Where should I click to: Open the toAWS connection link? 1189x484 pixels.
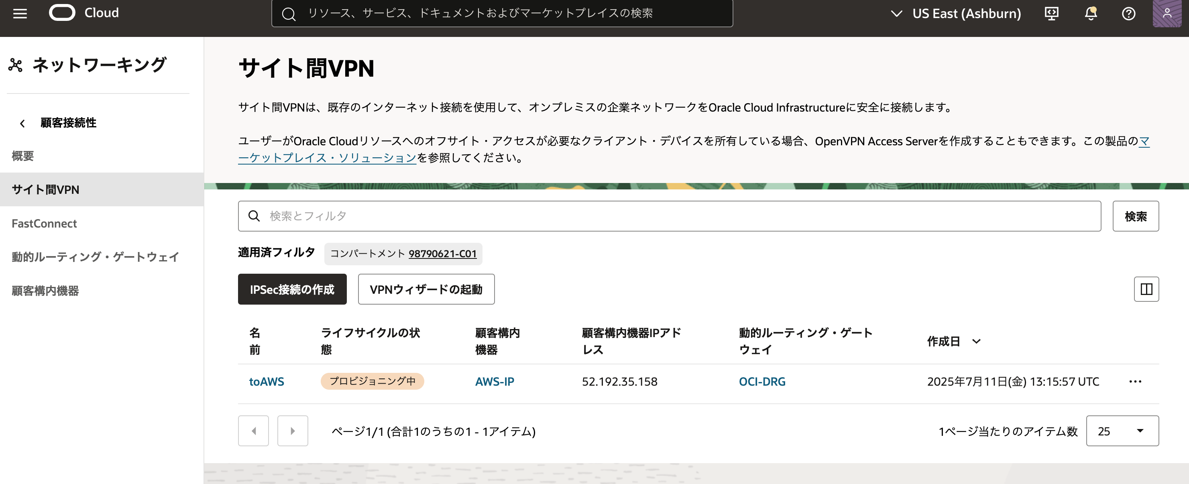click(266, 382)
